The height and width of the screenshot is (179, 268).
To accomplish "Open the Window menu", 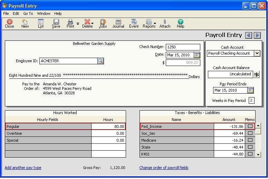I will pyautogui.click(x=44, y=13).
